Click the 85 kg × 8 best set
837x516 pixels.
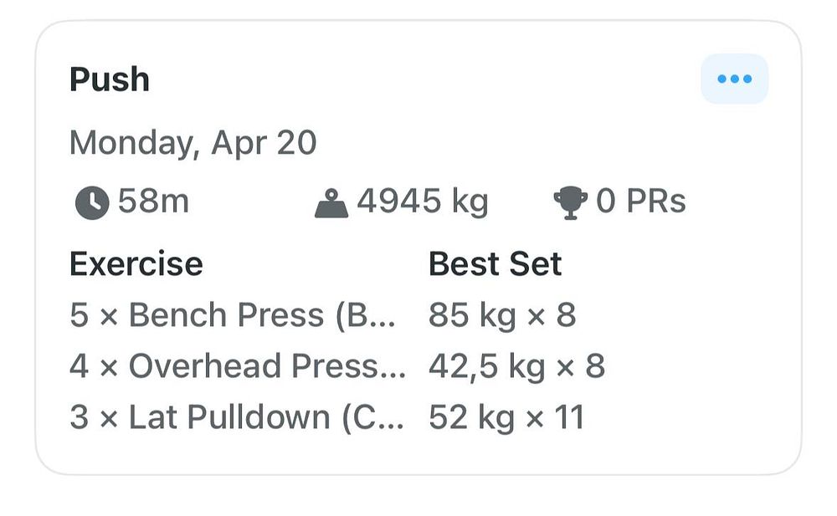click(502, 315)
